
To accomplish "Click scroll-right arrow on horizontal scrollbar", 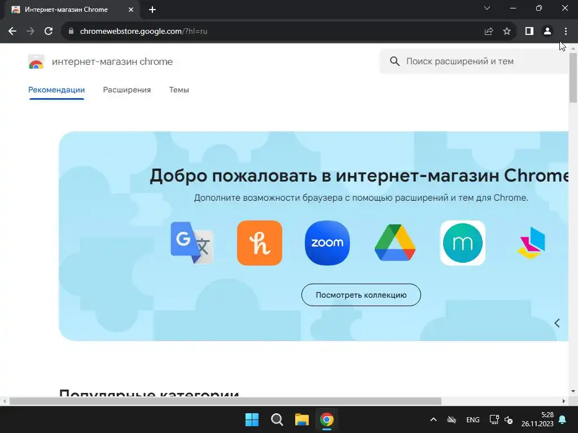I will 564,401.
